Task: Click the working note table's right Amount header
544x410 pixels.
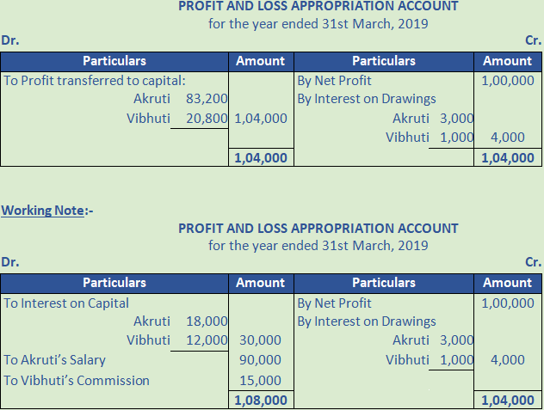Action: tap(507, 283)
